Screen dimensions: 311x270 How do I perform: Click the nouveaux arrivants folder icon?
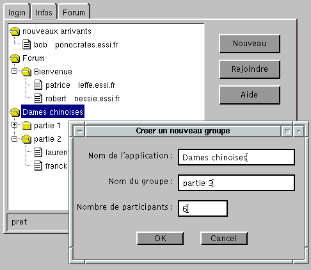[15, 31]
